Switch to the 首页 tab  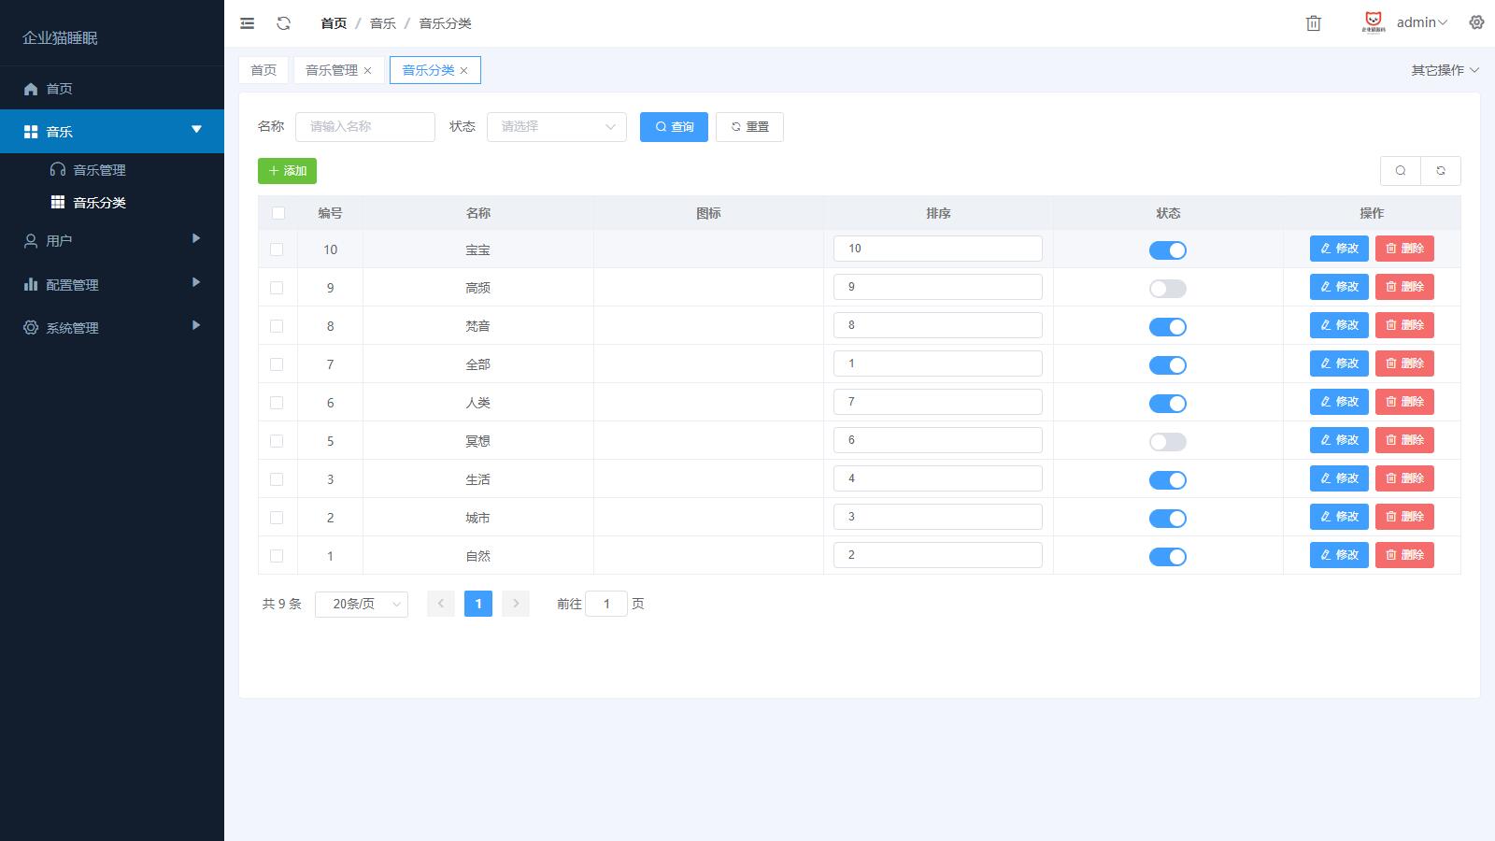263,70
